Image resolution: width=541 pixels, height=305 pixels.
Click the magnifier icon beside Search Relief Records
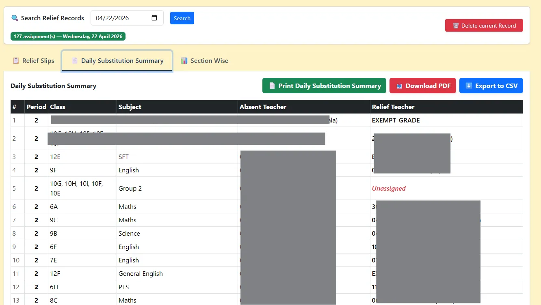click(x=15, y=18)
